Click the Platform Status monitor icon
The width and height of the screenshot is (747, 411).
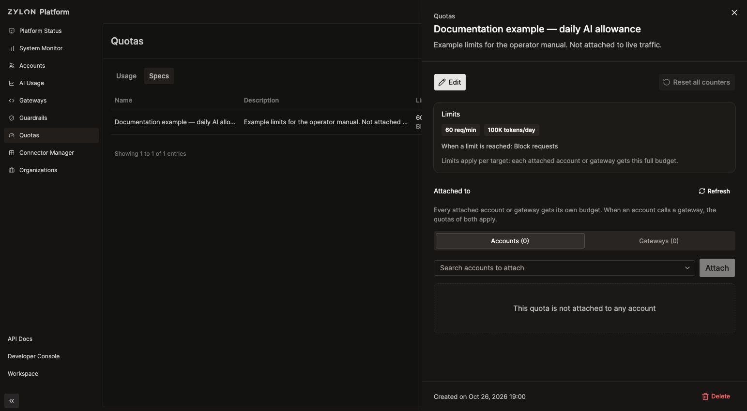(12, 31)
